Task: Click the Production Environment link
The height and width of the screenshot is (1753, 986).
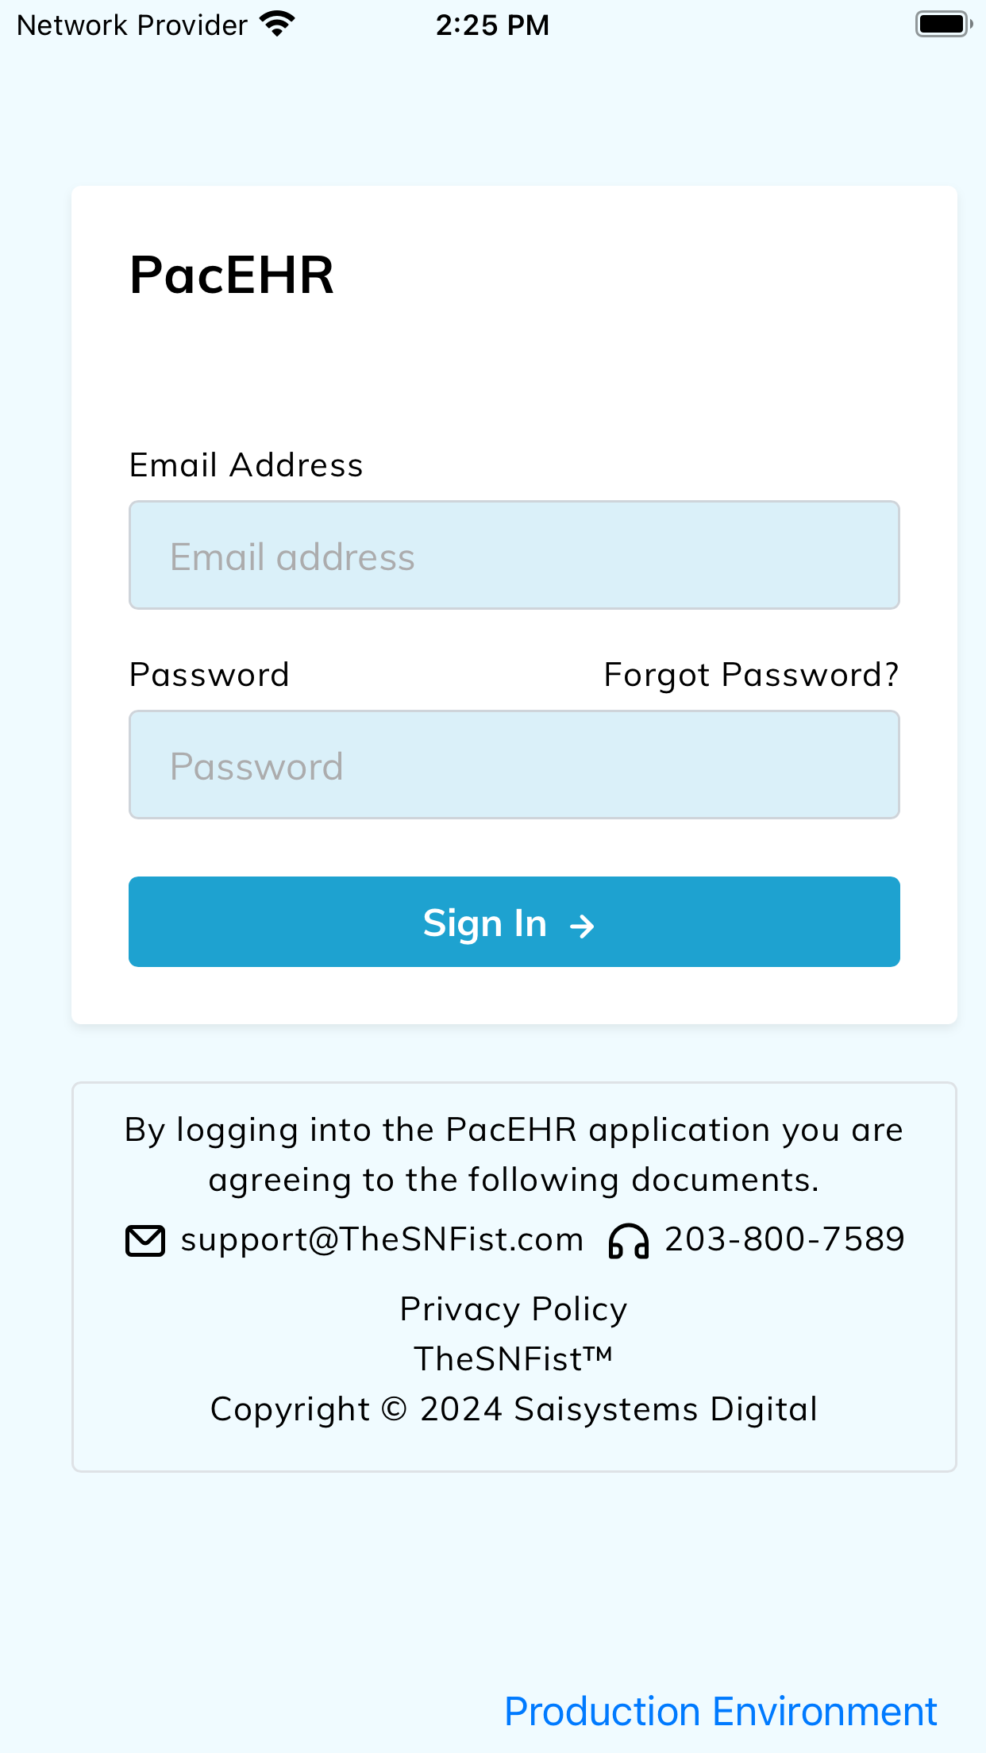Action: click(721, 1711)
